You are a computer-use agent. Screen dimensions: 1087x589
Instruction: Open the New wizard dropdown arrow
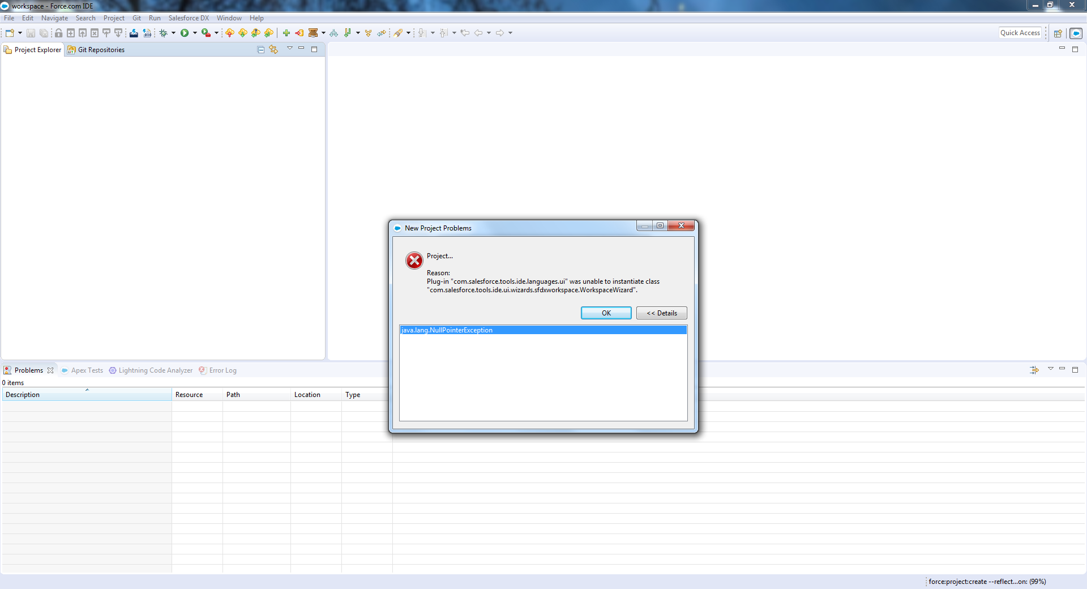point(20,33)
